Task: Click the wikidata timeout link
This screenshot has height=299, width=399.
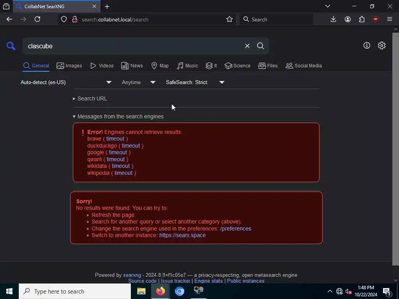Action: pyautogui.click(x=121, y=166)
